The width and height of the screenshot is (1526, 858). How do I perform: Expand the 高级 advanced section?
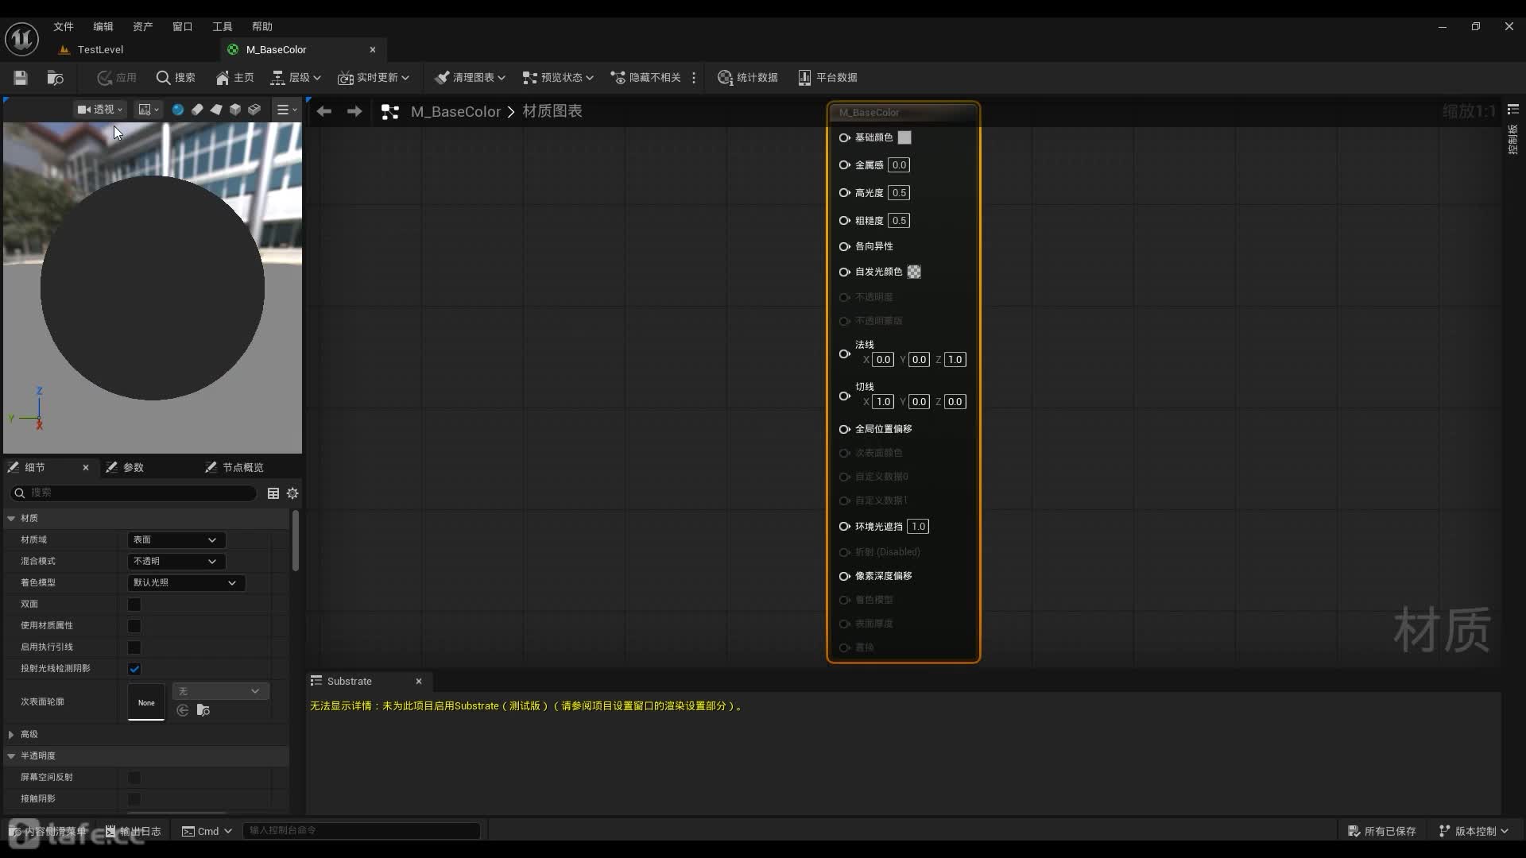[11, 735]
